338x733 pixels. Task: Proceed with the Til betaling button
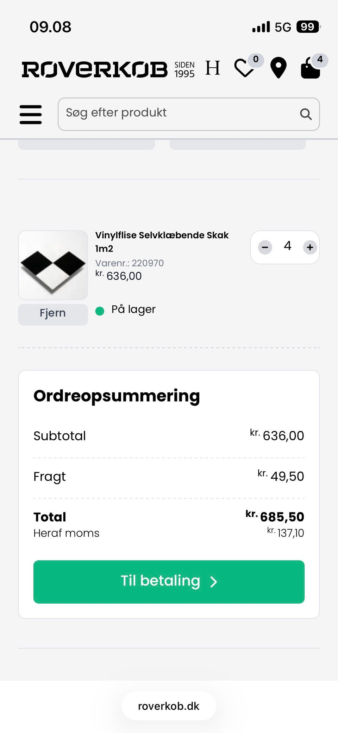169,581
